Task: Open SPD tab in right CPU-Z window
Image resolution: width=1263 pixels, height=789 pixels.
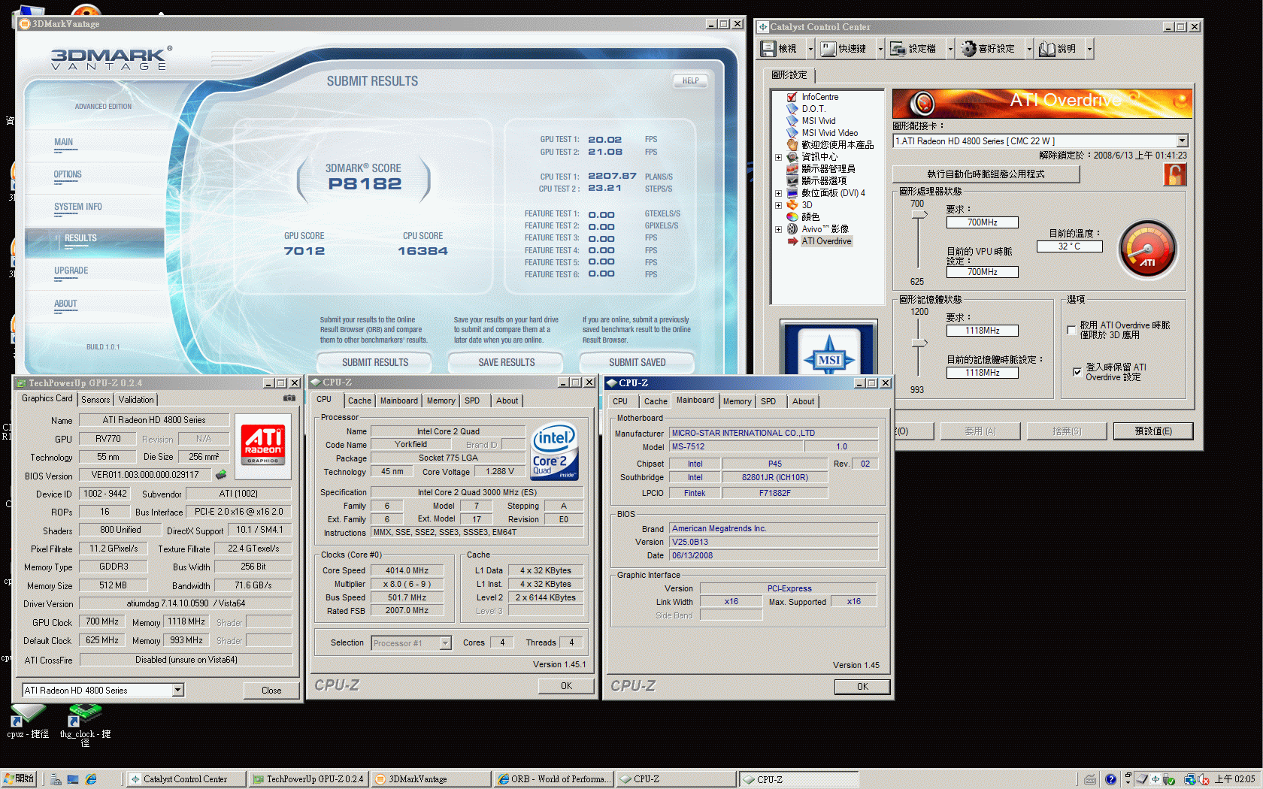Action: click(x=768, y=401)
